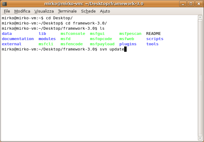The width and height of the screenshot is (204, 142).
Task: Open the Schede menu
Action: point(88,11)
